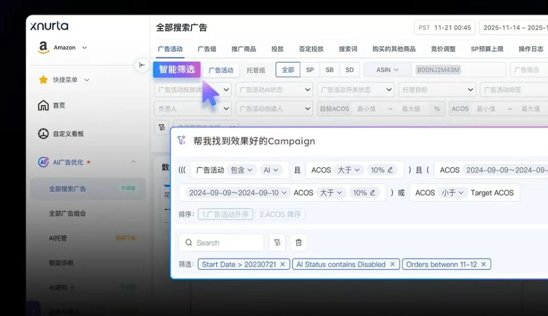Viewport: 548px width, 316px height.
Task: Click the AI filter icon beside 帮我找到效果好的Campaign
Action: click(x=182, y=141)
